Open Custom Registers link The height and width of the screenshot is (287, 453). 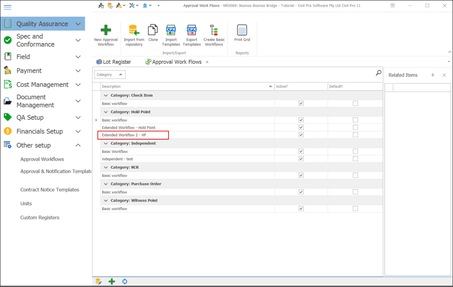pyautogui.click(x=40, y=217)
